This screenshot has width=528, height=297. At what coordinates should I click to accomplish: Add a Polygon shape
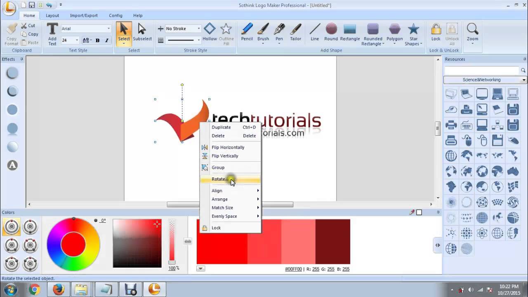click(x=395, y=32)
